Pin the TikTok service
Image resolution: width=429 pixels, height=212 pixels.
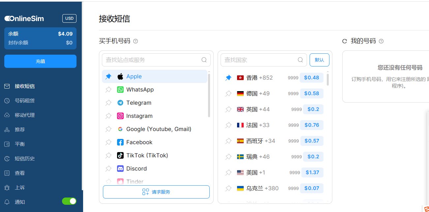point(108,155)
